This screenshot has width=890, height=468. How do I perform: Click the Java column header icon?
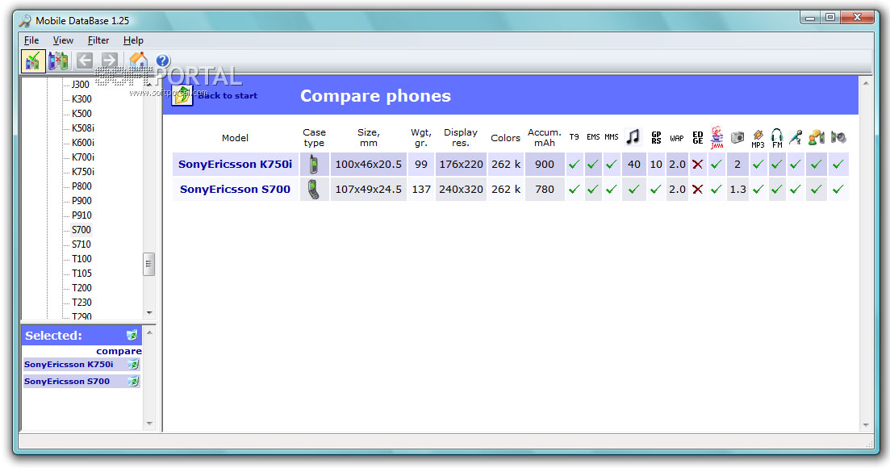pos(717,137)
